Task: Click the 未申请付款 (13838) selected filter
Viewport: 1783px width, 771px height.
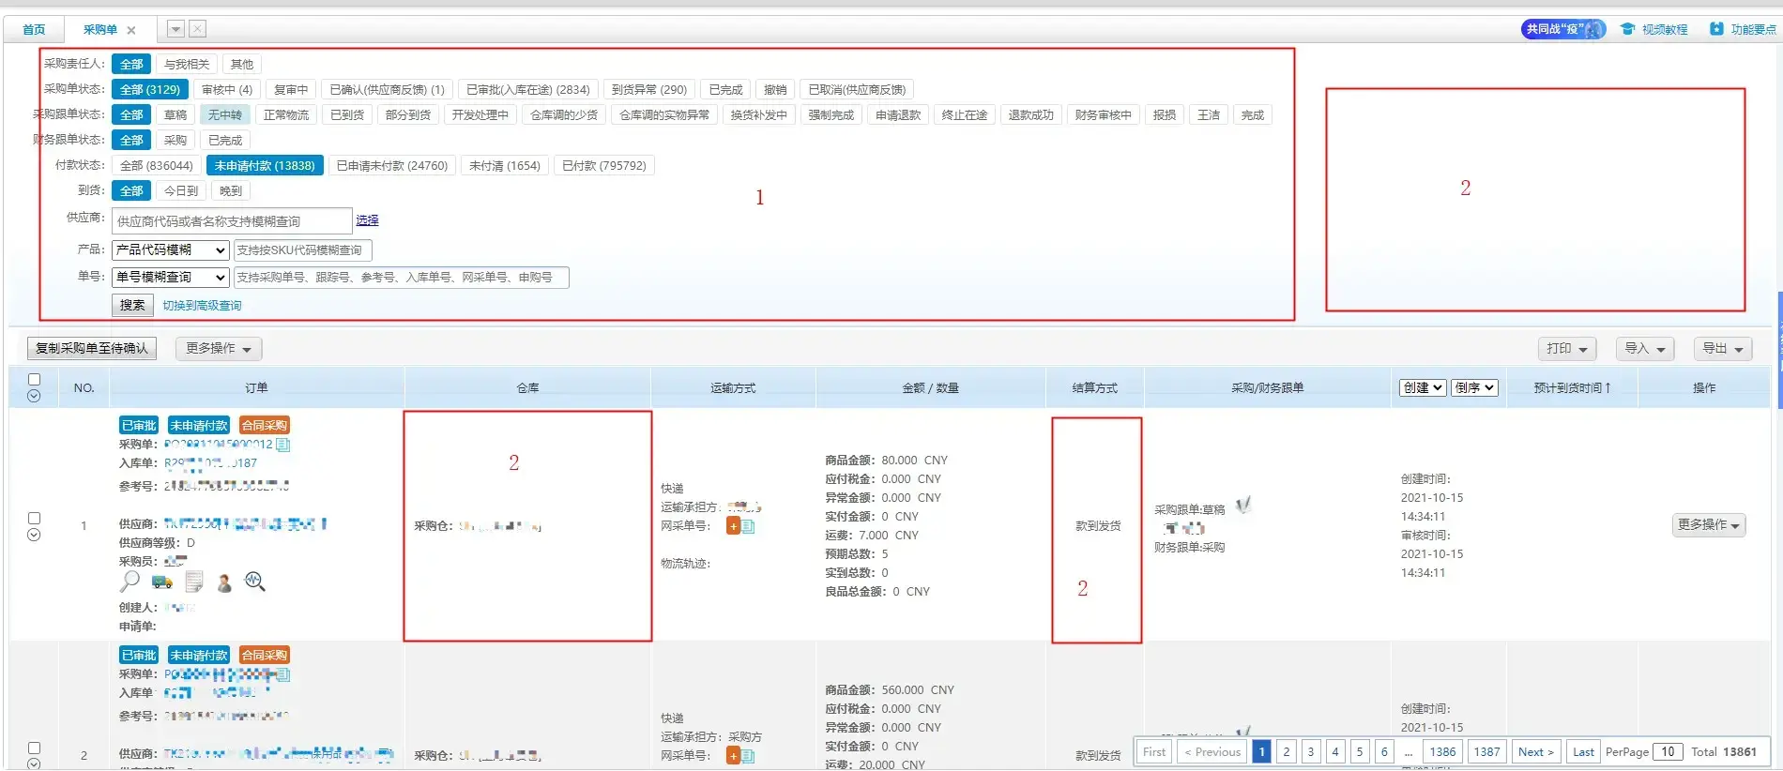Action: coord(265,165)
